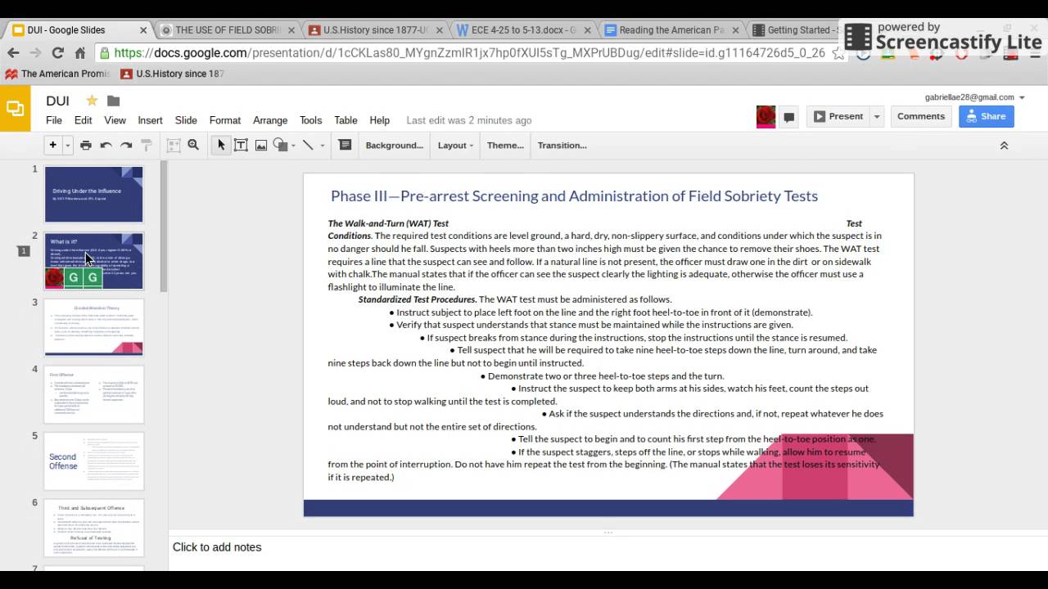1048x589 pixels.
Task: Click 'Click to add notes' field
Action: pyautogui.click(x=608, y=547)
